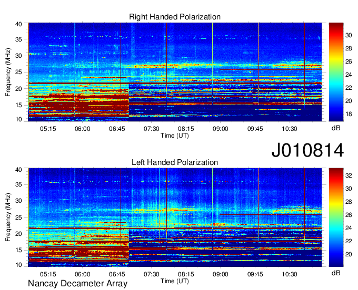Image resolution: width=358 pixels, height=290 pixels.
Task: Click the "Left Handed Polarization" plot title
Action: [175, 162]
